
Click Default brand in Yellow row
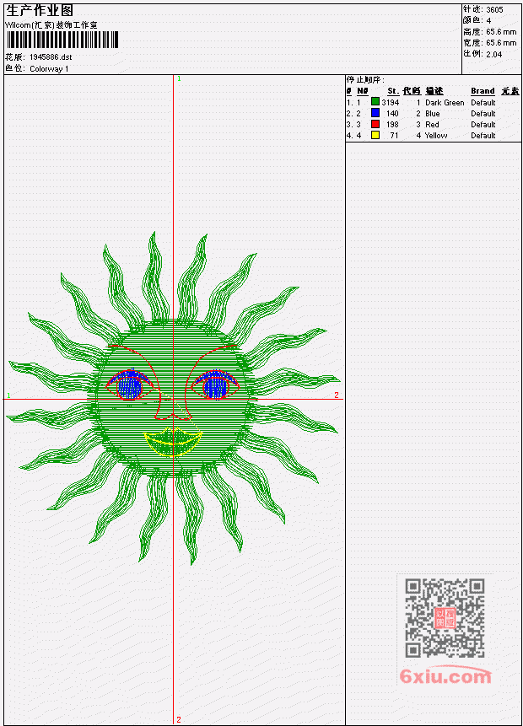pyautogui.click(x=483, y=136)
